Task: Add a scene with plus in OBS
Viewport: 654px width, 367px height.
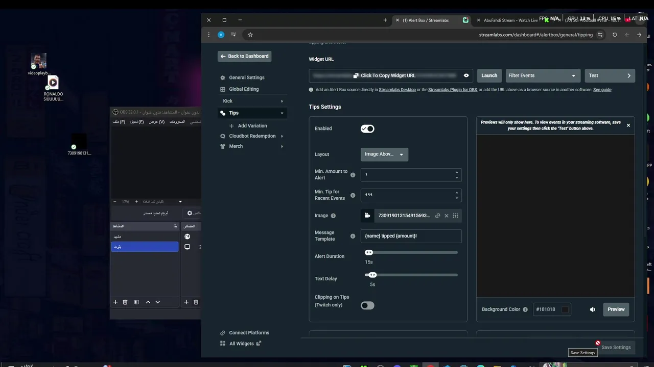Action: click(x=115, y=302)
